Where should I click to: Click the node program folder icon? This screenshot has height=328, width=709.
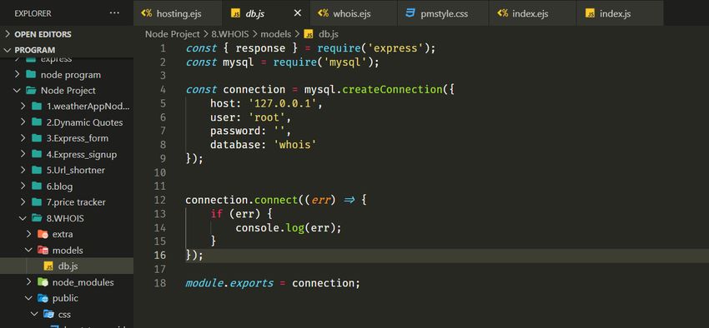tap(31, 74)
